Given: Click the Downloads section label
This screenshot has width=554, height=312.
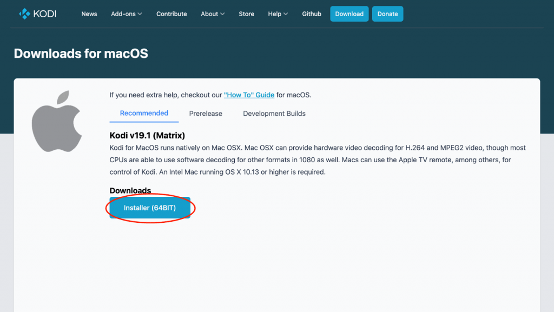Looking at the screenshot, I should 130,190.
